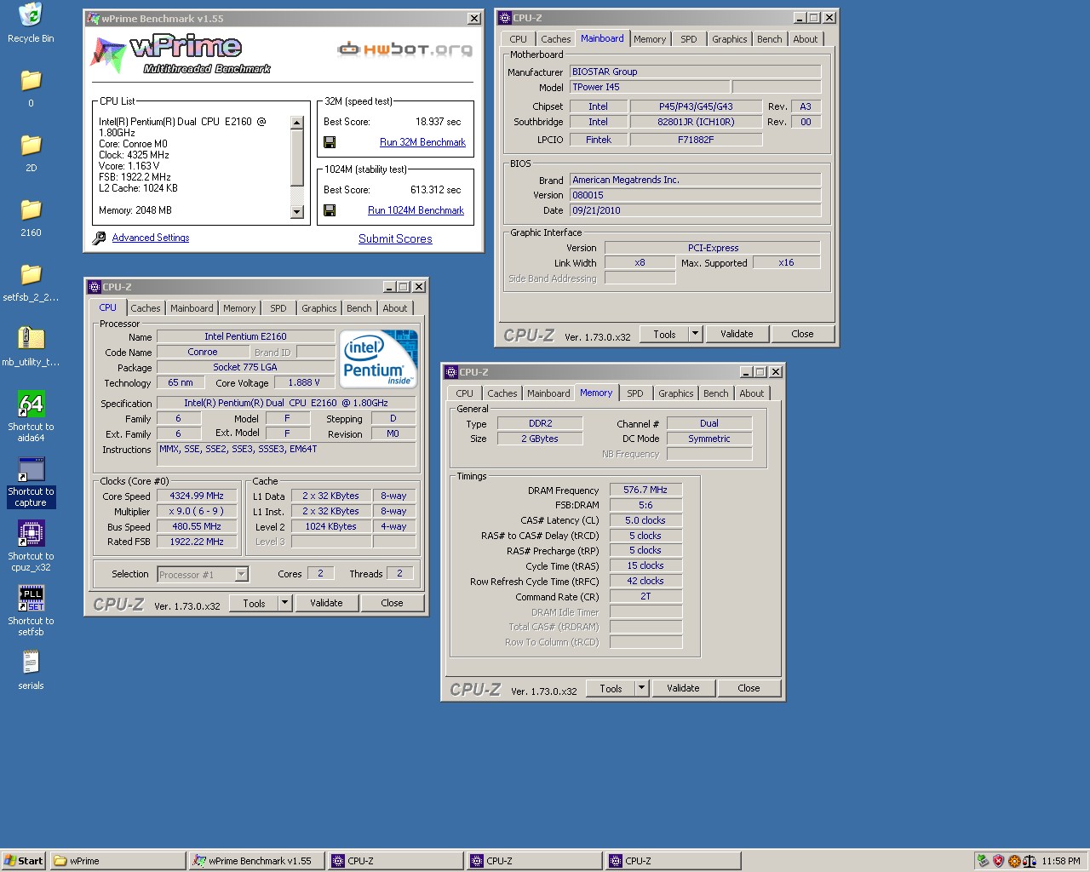The width and height of the screenshot is (1090, 872).
Task: Switch to wPrime folder taskbar button
Action: tap(118, 861)
